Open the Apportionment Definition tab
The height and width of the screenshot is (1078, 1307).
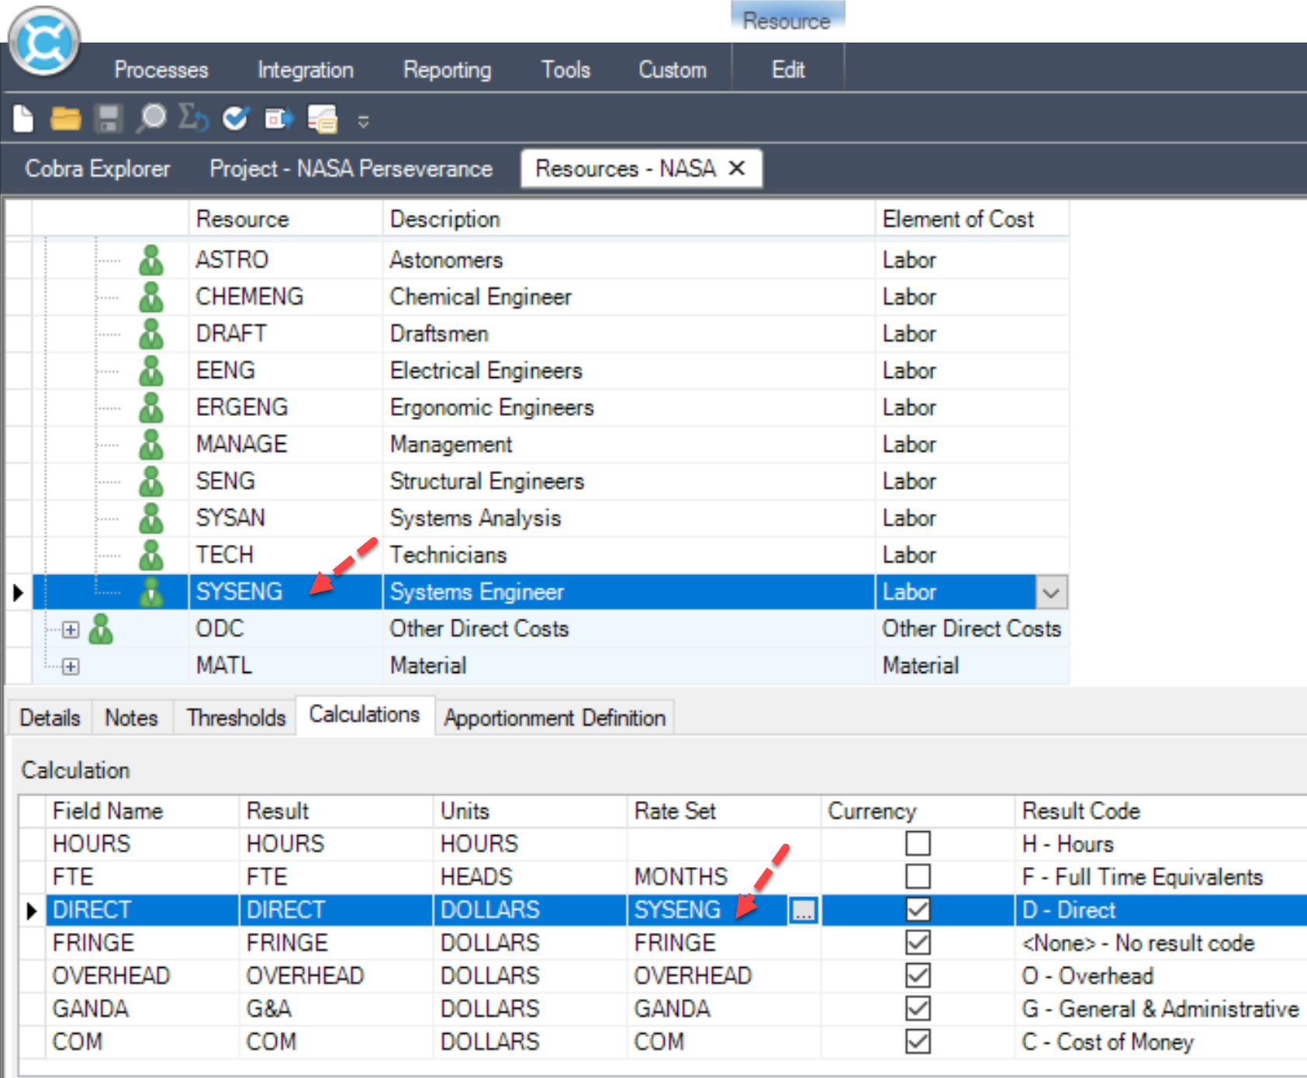tap(555, 718)
